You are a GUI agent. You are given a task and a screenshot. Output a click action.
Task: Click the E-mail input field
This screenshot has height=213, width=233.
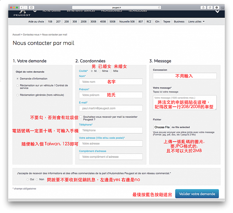[x=111, y=108]
